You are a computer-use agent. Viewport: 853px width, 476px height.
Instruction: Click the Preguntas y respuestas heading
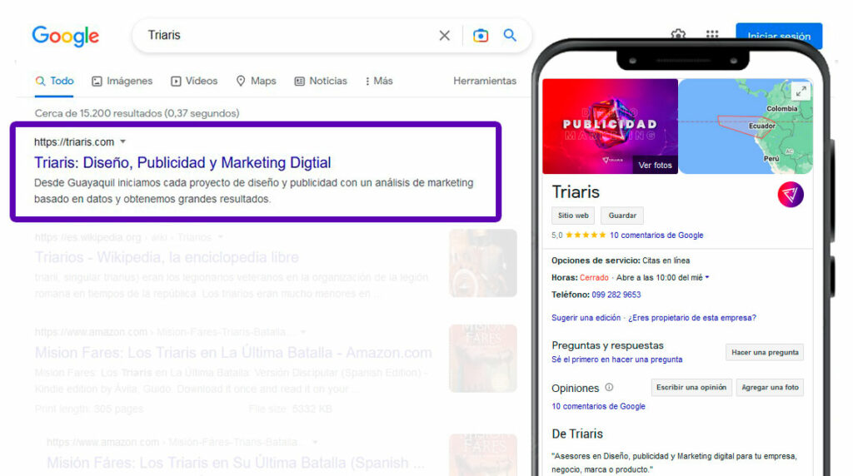[x=607, y=345]
